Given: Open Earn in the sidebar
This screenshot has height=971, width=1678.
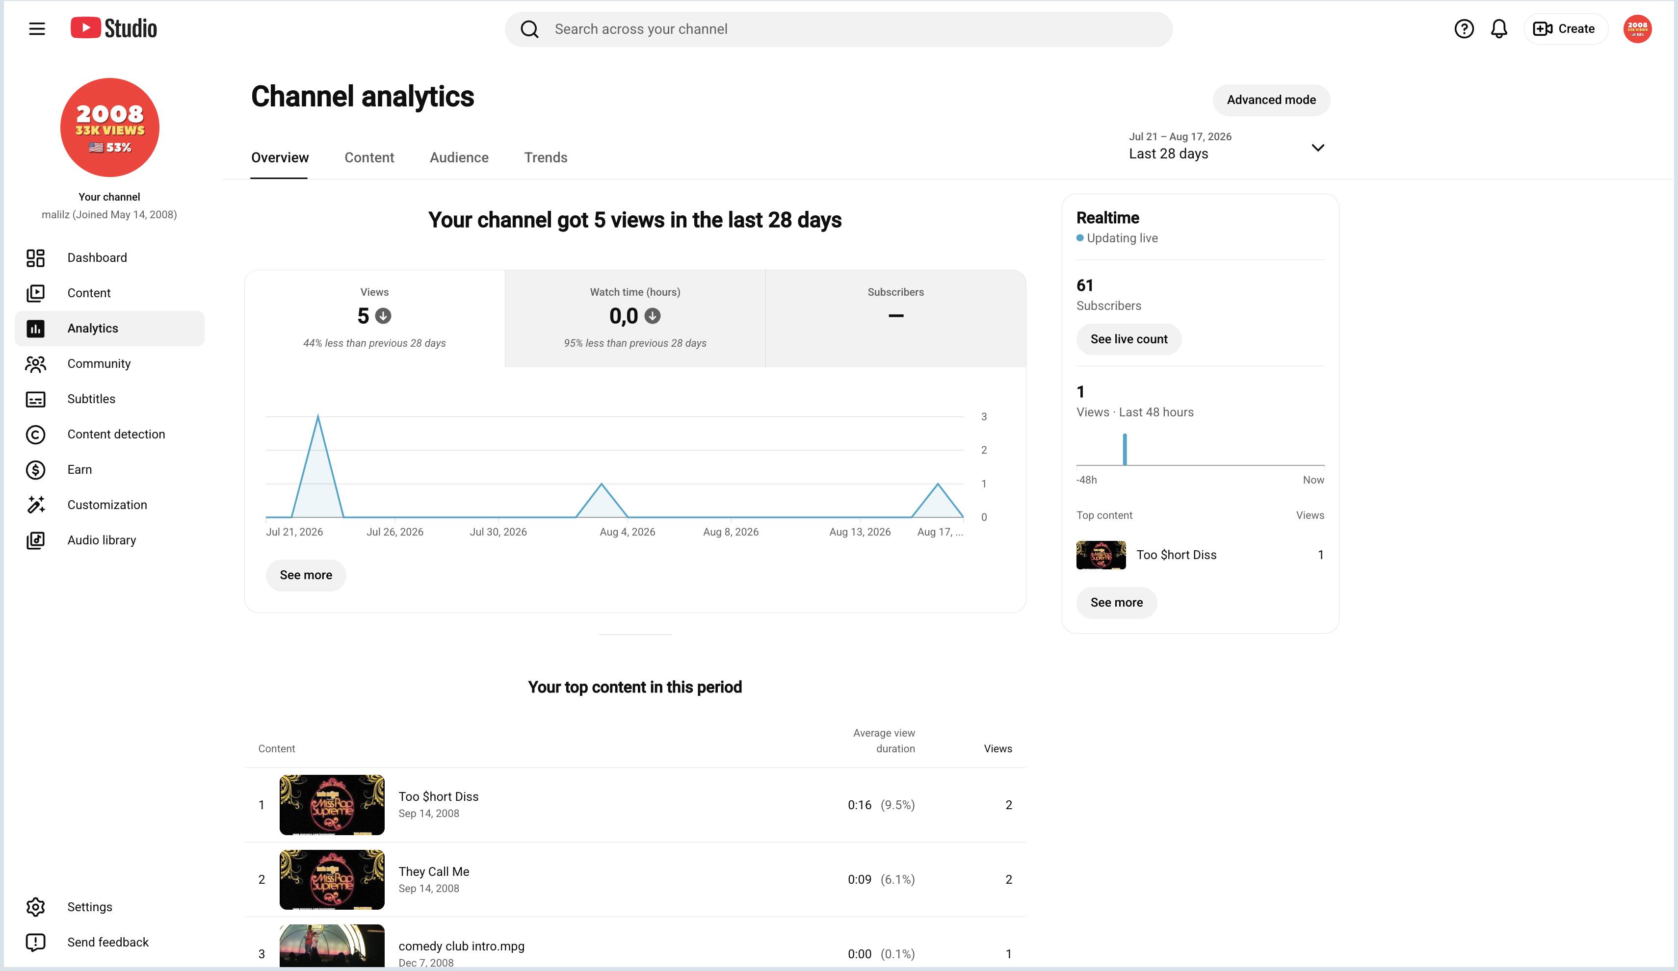Looking at the screenshot, I should pos(110,470).
